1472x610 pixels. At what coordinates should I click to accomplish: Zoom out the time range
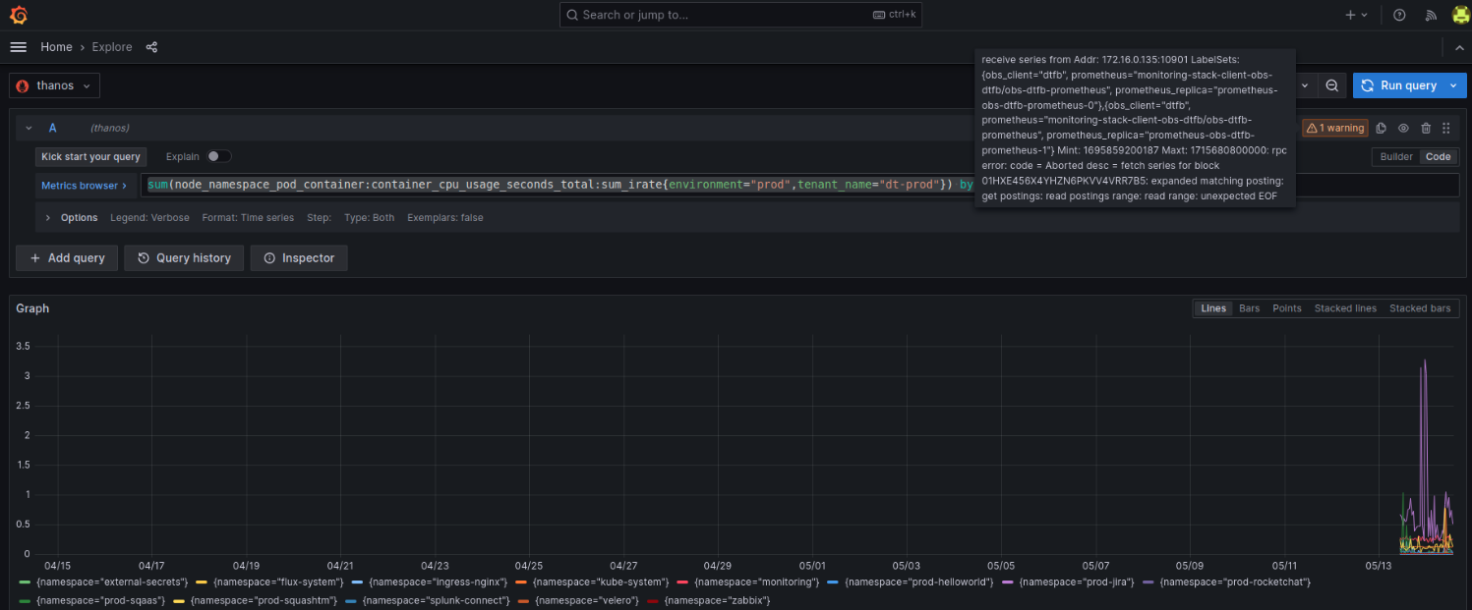point(1331,85)
